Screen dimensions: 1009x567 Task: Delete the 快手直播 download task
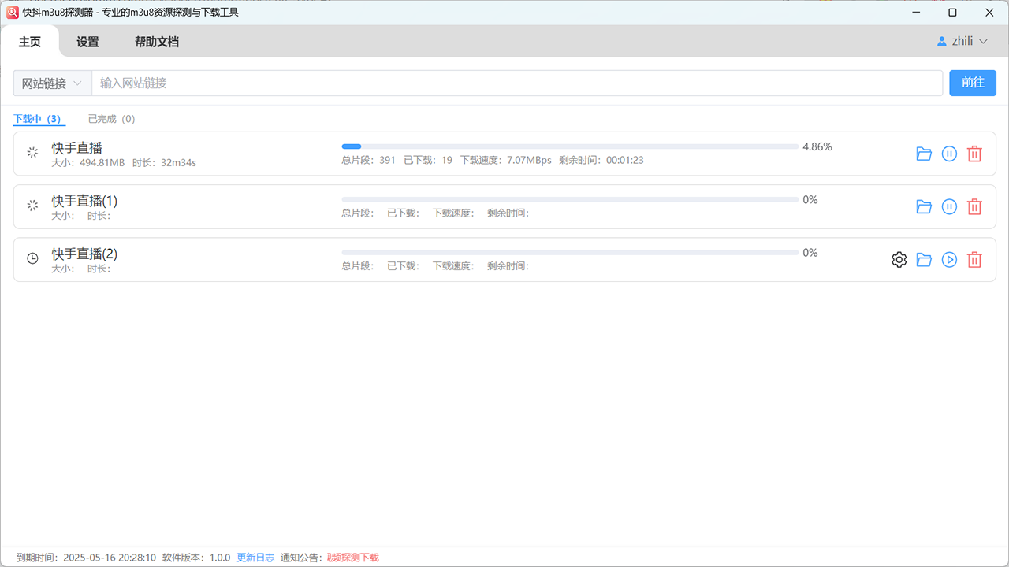click(974, 154)
